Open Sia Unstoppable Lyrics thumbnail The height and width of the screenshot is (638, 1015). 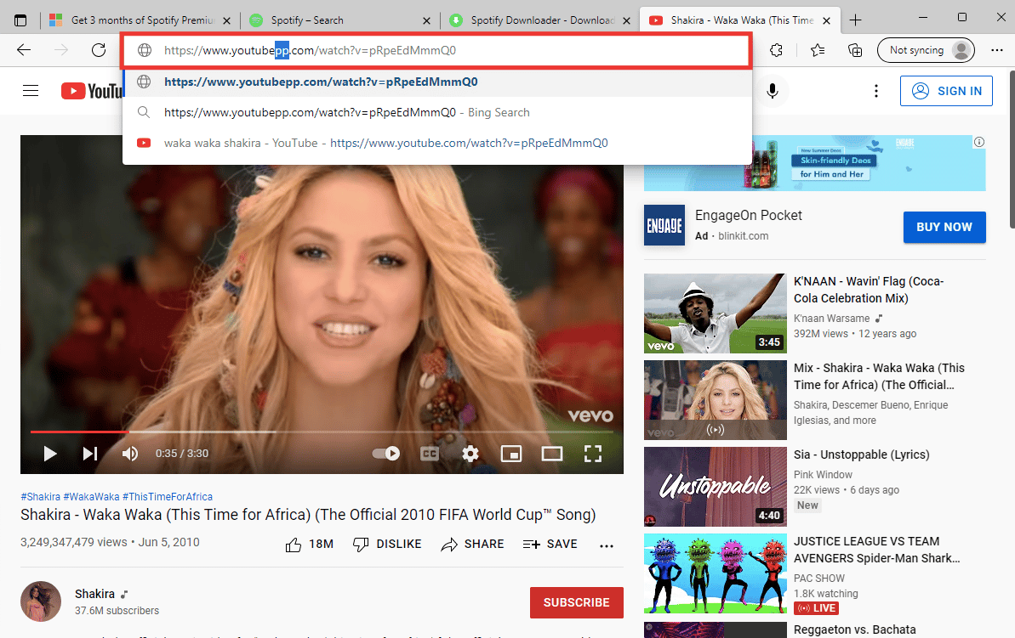[x=716, y=487]
